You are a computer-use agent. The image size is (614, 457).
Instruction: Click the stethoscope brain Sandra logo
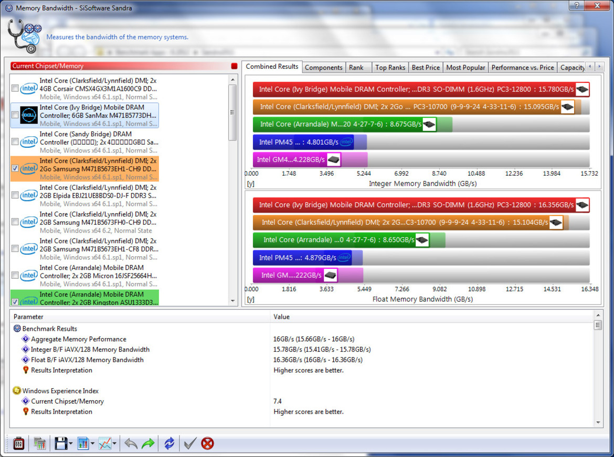click(x=24, y=36)
